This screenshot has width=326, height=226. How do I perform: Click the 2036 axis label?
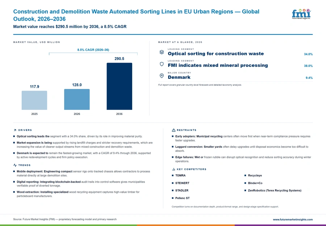pos(119,114)
